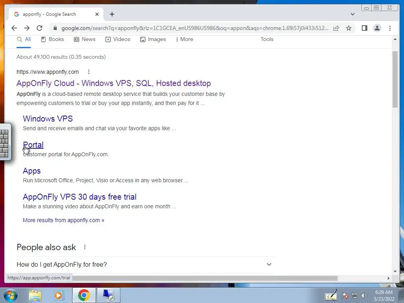Open the search Tools options

(267, 39)
